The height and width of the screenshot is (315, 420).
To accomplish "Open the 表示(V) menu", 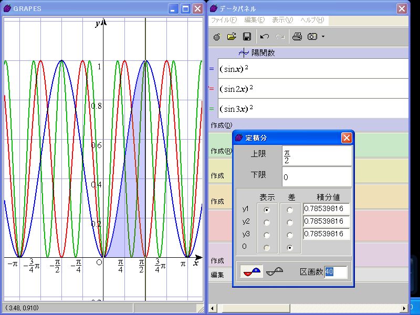I will (282, 20).
